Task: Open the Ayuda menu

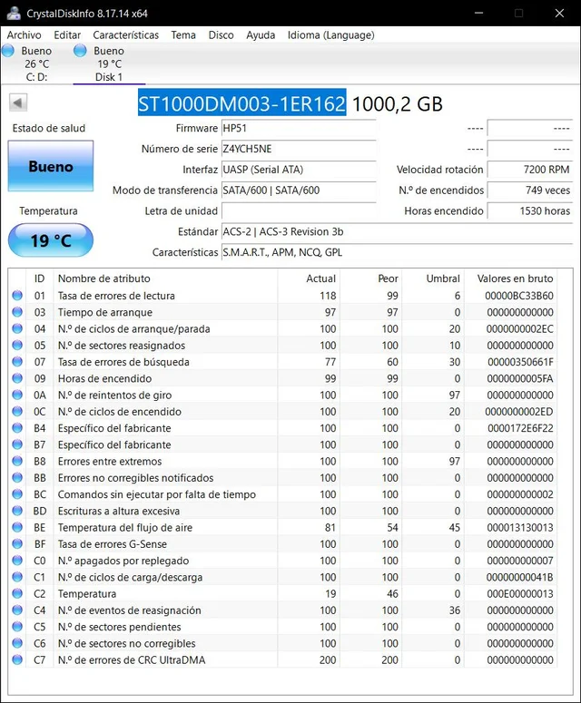Action: [261, 35]
